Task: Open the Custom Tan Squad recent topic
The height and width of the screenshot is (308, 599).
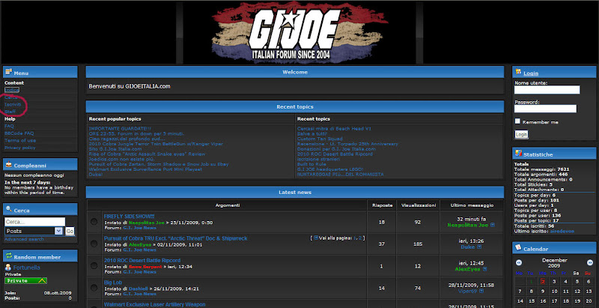Action: [x=320, y=139]
